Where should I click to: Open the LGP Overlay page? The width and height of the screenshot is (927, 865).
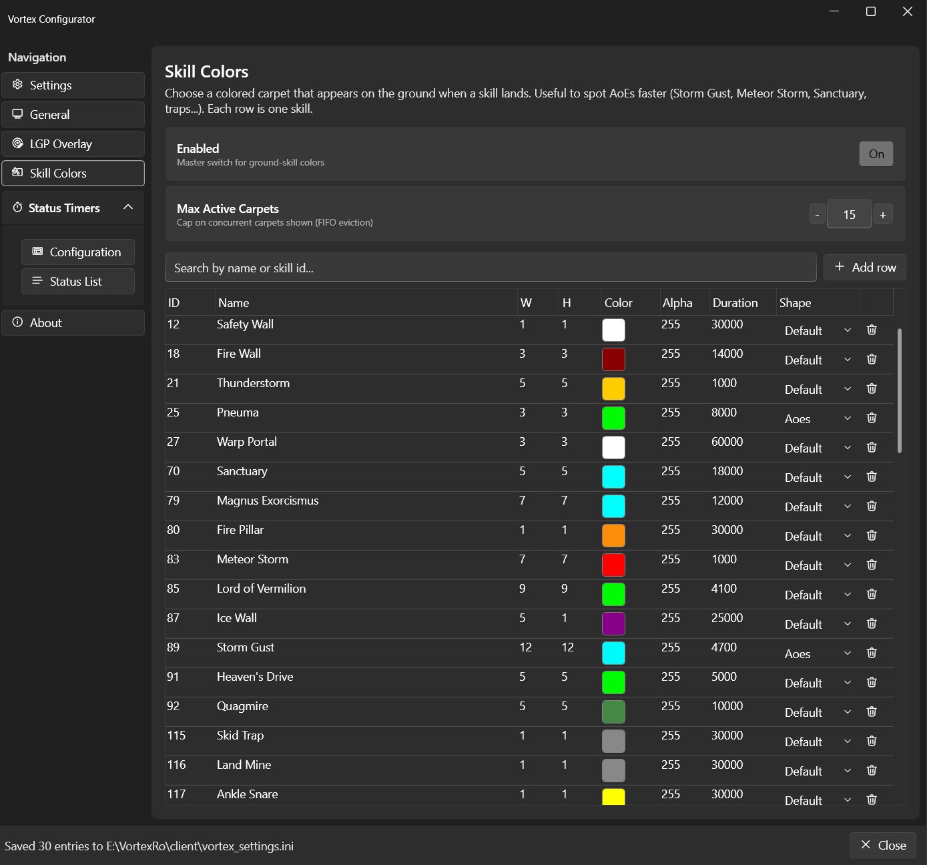(73, 143)
